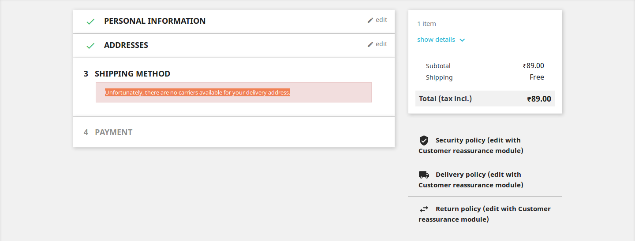Screen dimensions: 635x241
Task: Click the green checkmark next to Personal Information
Action: (90, 22)
